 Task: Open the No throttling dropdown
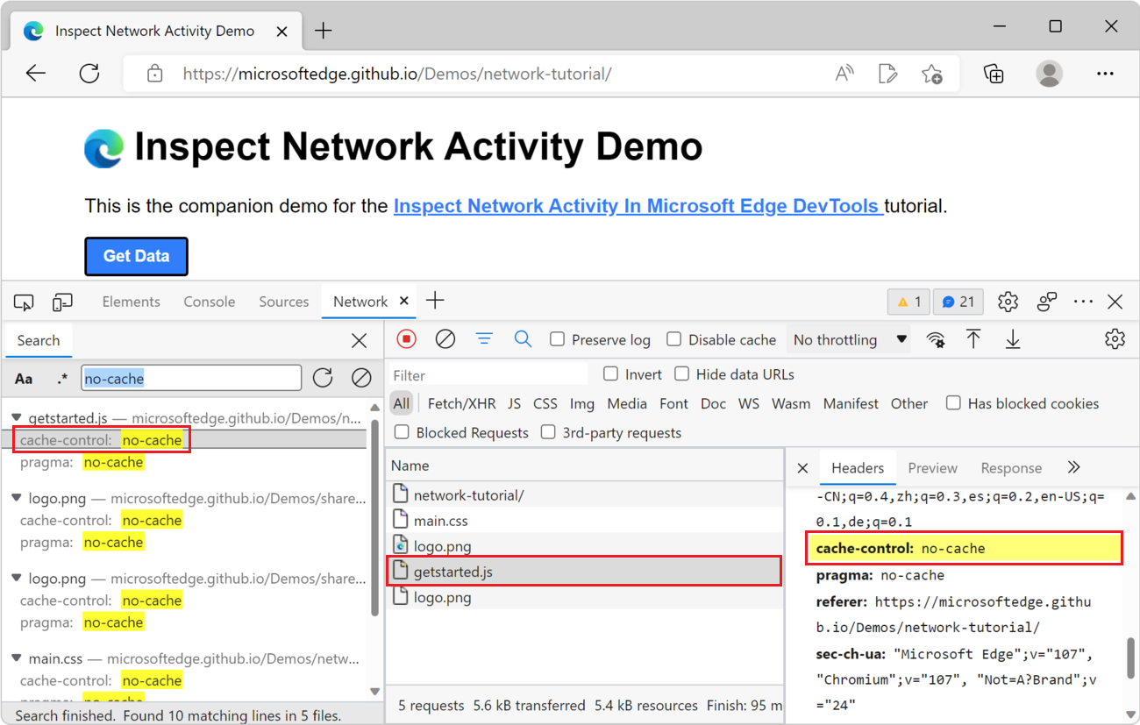[x=848, y=339]
